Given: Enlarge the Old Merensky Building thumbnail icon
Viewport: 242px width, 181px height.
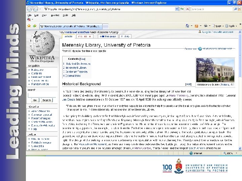Looking at the screenshot, I should tap(232, 84).
